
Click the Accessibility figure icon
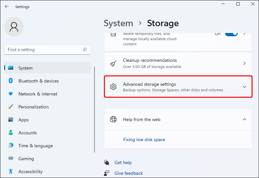click(x=11, y=172)
